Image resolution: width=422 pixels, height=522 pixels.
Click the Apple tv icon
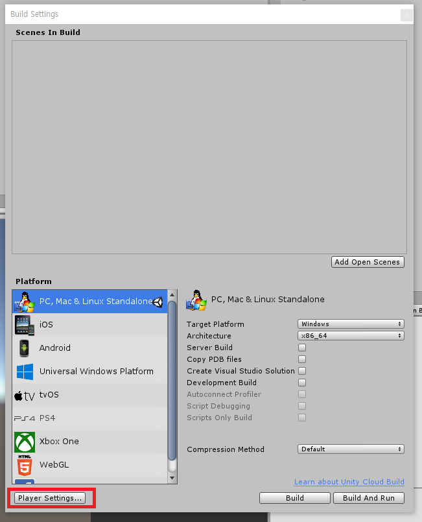coord(25,396)
